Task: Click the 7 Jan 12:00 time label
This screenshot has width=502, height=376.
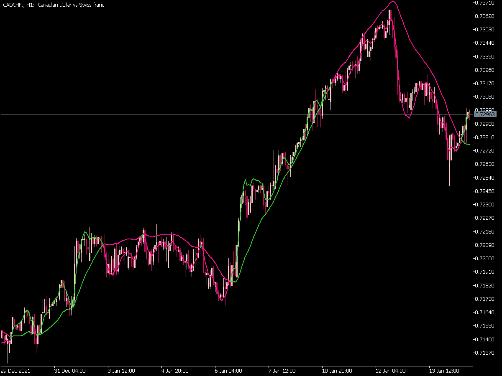Action: [282, 371]
